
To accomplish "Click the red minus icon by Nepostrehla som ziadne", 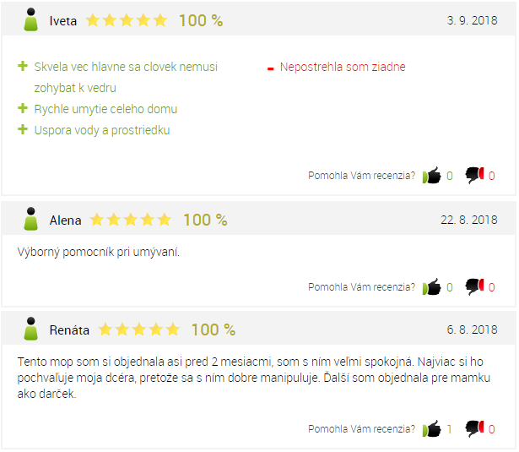I will (270, 69).
